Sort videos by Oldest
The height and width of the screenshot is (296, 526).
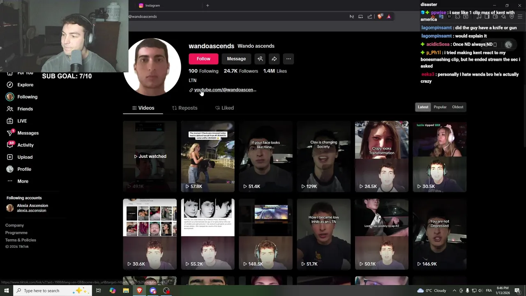[x=457, y=107]
